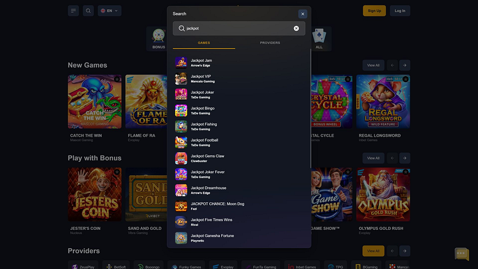
Task: Select the Inbet Games provider chip
Action: point(302,266)
